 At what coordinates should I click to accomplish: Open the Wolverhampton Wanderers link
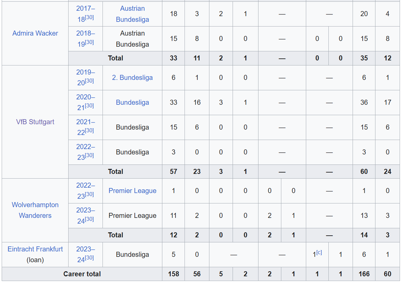click(x=35, y=210)
